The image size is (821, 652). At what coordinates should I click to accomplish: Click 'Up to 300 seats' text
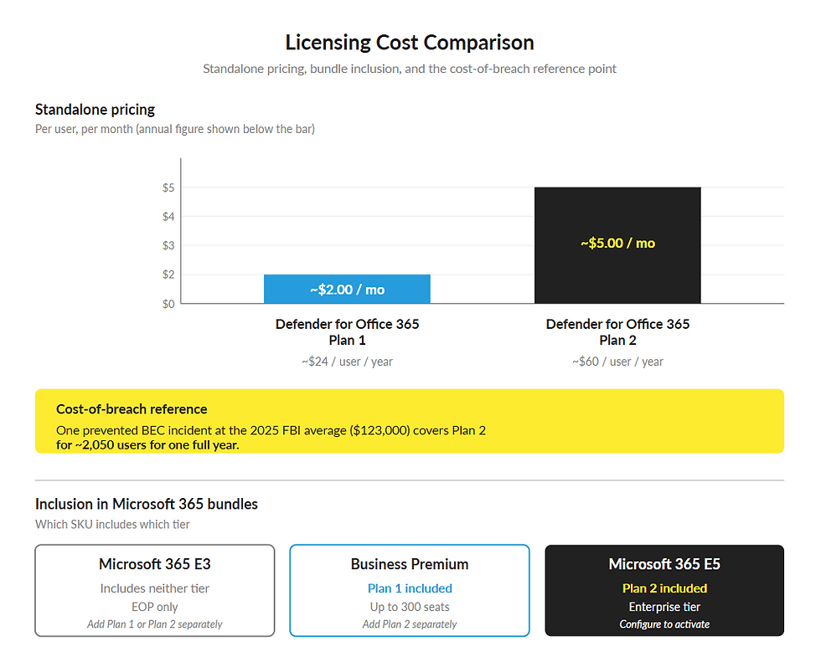[410, 607]
